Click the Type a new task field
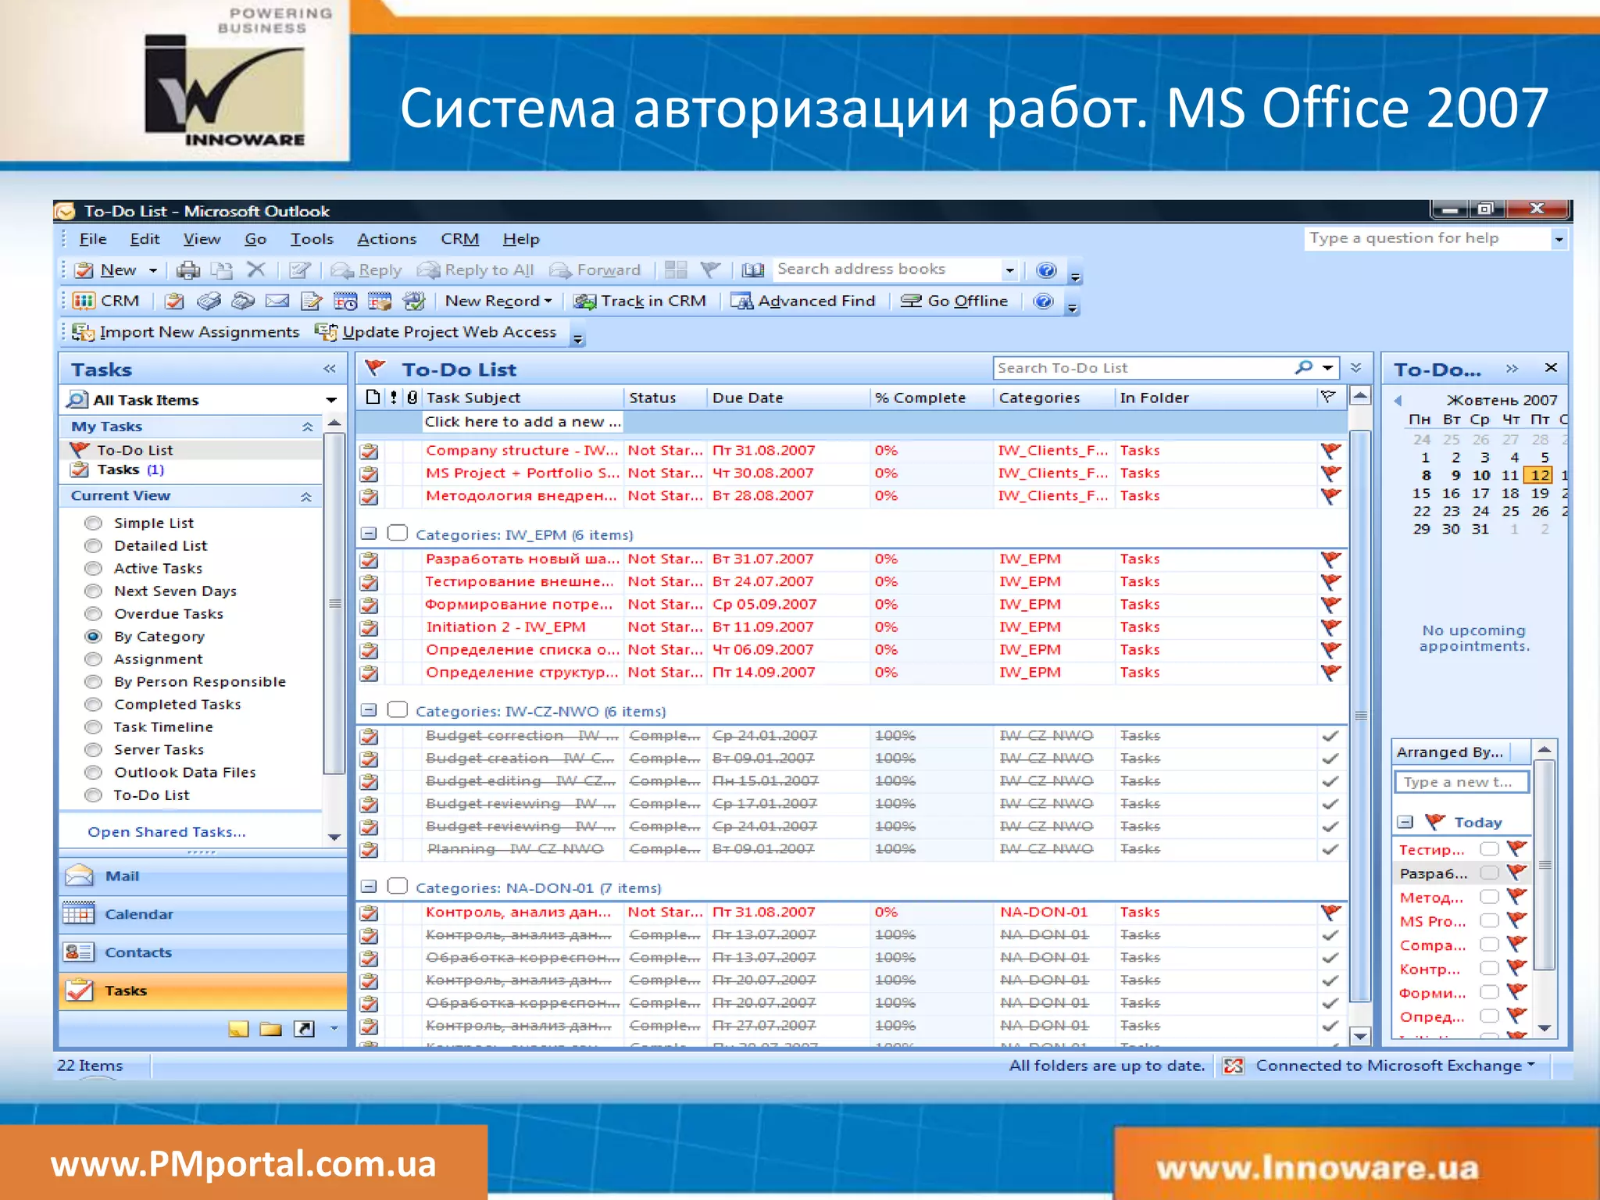Image resolution: width=1600 pixels, height=1200 pixels. [x=1461, y=782]
